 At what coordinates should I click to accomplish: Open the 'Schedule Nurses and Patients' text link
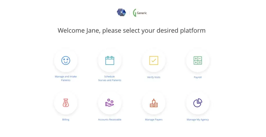(110, 78)
